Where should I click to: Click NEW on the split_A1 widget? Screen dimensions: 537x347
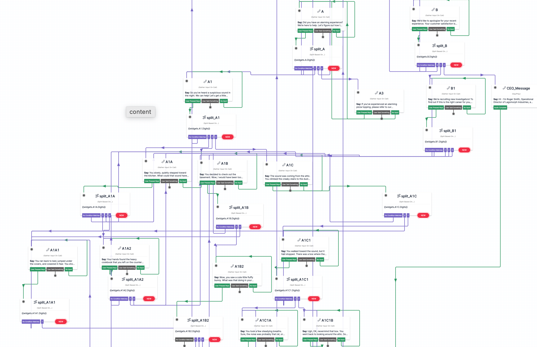pos(228,137)
